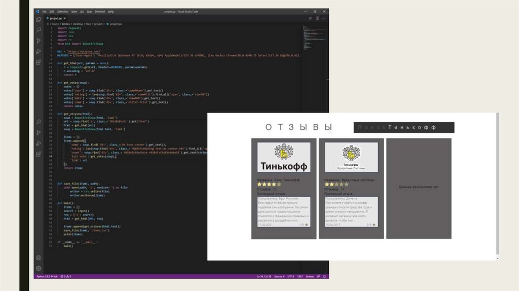Viewport: 519px width, 291px height.
Task: Open the Run and Debug view
Action: pyautogui.click(x=39, y=51)
